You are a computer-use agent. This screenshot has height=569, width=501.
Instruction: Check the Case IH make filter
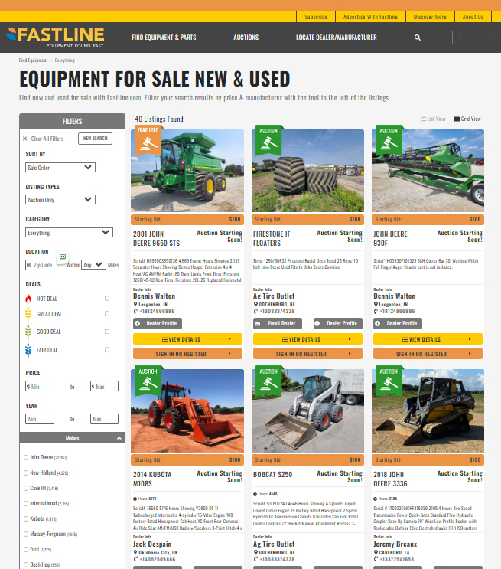coord(26,488)
